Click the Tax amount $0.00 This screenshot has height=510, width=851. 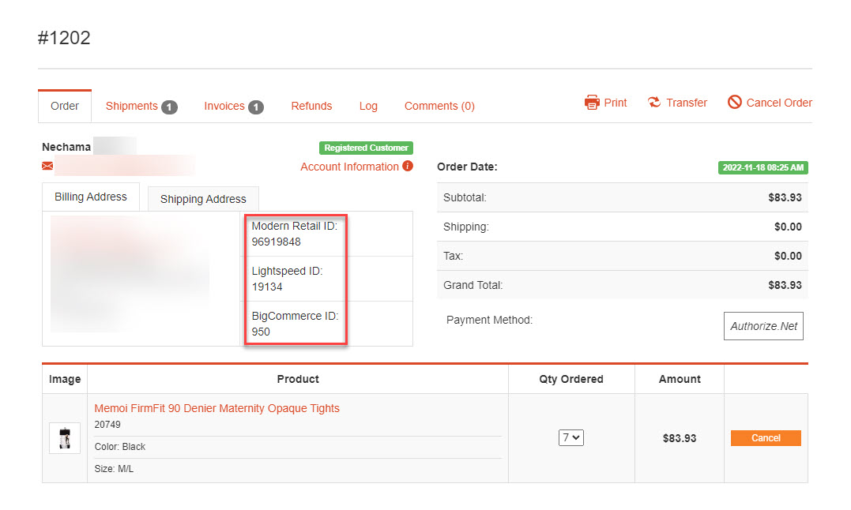(788, 256)
